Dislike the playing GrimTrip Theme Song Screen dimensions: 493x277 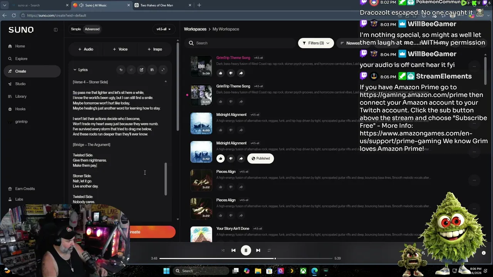pos(231,73)
